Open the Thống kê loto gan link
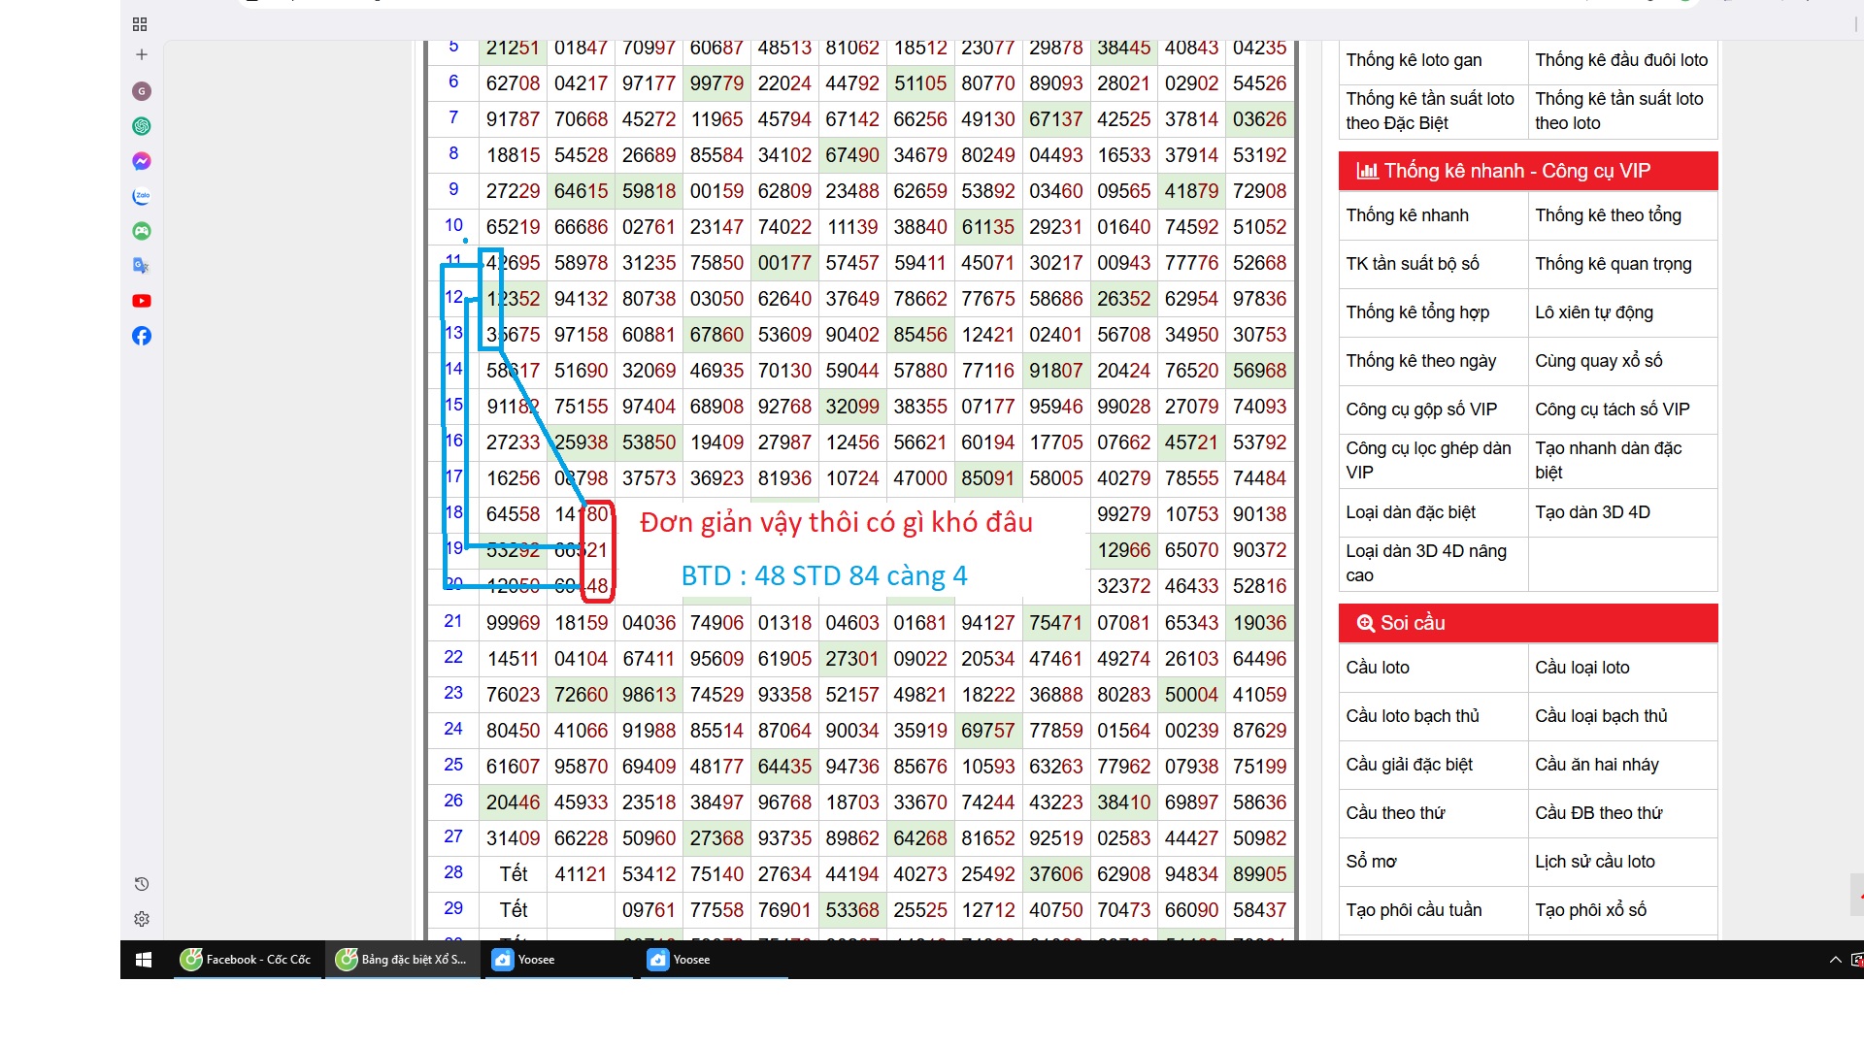1864x1048 pixels. pos(1414,60)
